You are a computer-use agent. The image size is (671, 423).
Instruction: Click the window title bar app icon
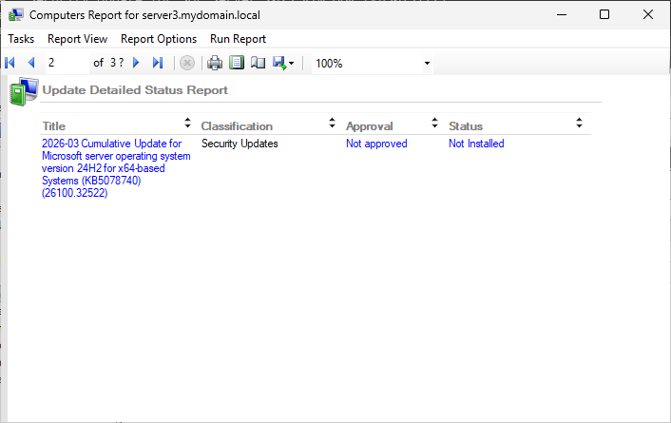click(16, 15)
